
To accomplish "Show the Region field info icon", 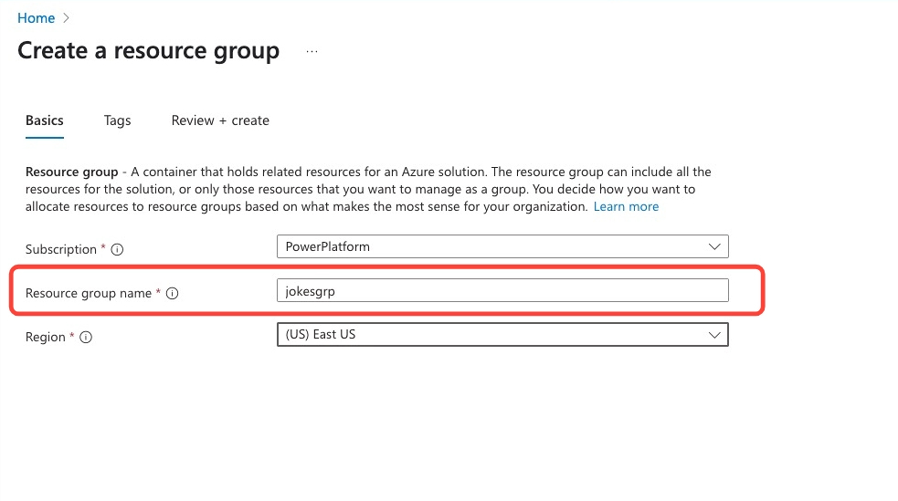I will pyautogui.click(x=86, y=338).
